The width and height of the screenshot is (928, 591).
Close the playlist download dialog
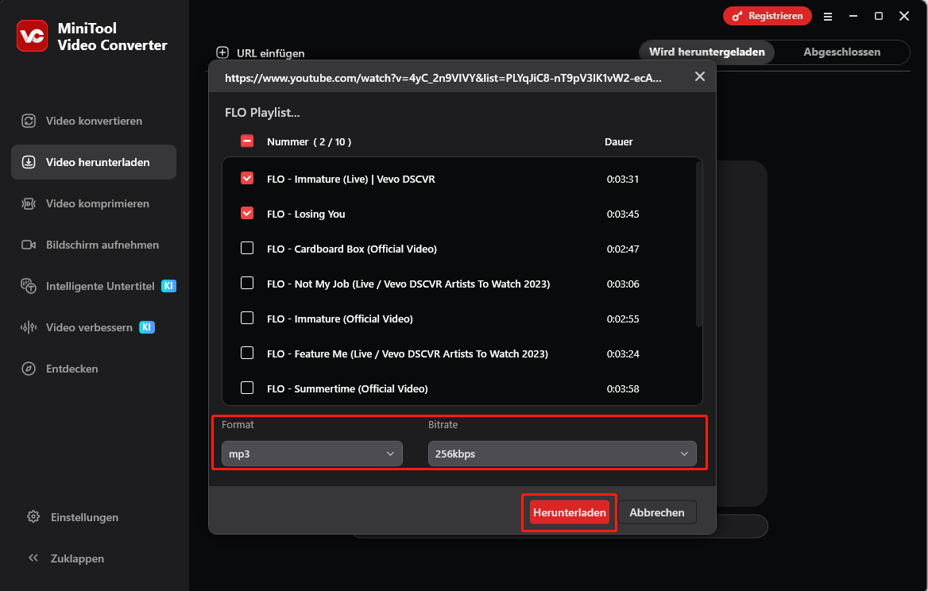pyautogui.click(x=699, y=76)
